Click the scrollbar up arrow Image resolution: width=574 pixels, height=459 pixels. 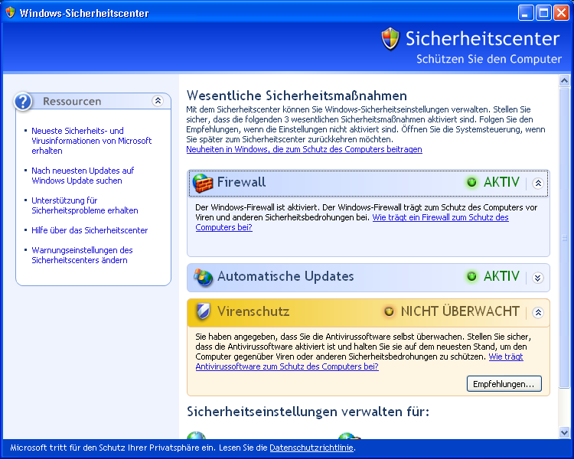pyautogui.click(x=564, y=80)
